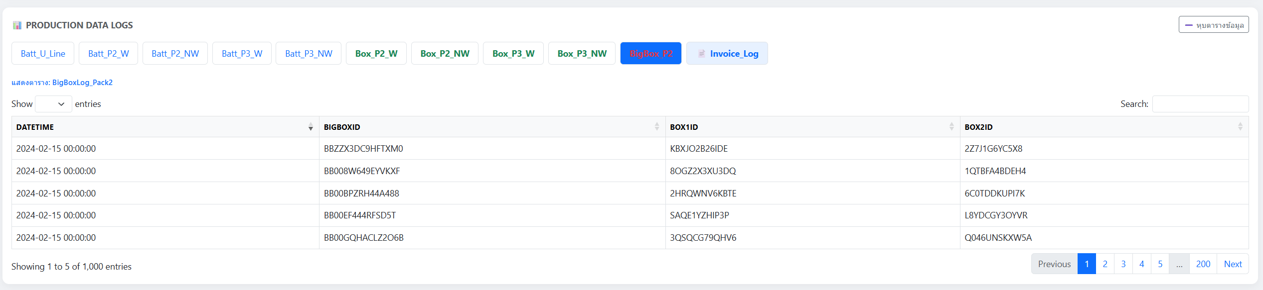1263x290 pixels.
Task: Collapse the data table with the top-right button
Action: click(x=1214, y=25)
